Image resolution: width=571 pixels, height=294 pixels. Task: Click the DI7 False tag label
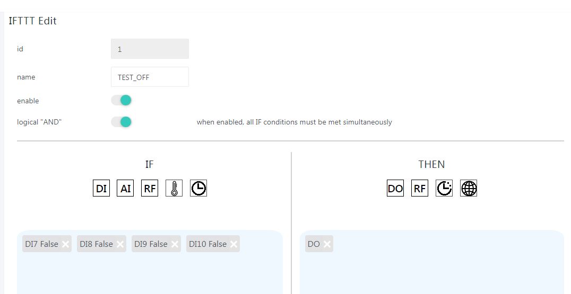41,244
